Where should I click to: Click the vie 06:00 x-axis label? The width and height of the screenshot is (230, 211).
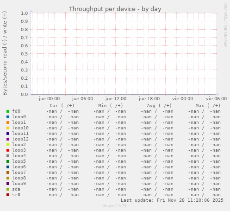click(x=216, y=99)
